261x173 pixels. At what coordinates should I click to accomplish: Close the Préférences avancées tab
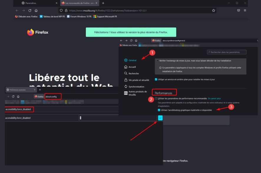(35, 90)
